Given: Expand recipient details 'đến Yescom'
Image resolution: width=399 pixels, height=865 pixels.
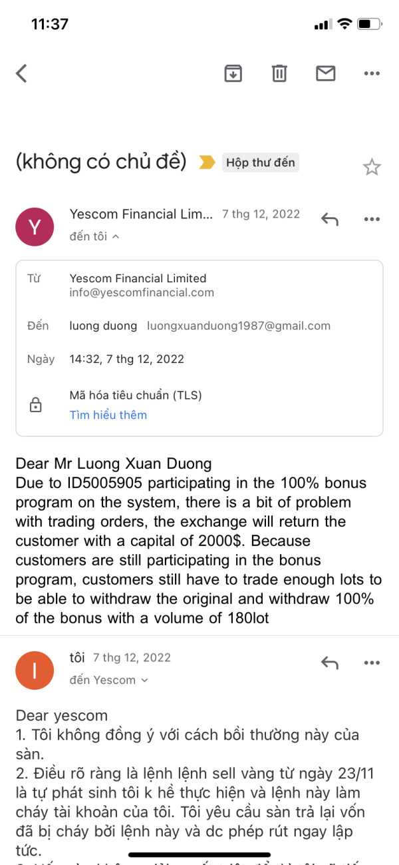Looking at the screenshot, I should click(x=144, y=680).
